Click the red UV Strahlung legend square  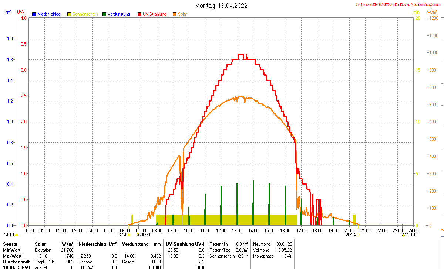139,14
